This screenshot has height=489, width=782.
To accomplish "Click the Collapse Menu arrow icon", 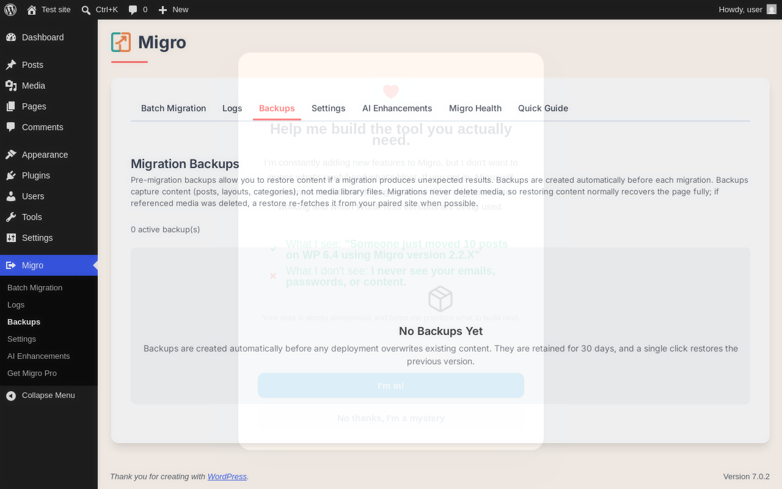I will coord(11,395).
